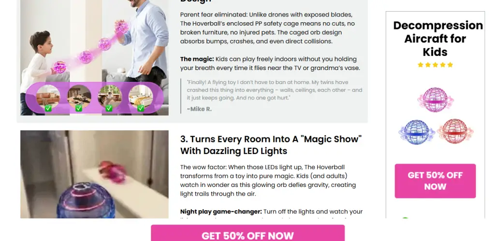The height and width of the screenshot is (241, 495).
Task: Click the blue glowing hoverball video
Action: point(94,174)
